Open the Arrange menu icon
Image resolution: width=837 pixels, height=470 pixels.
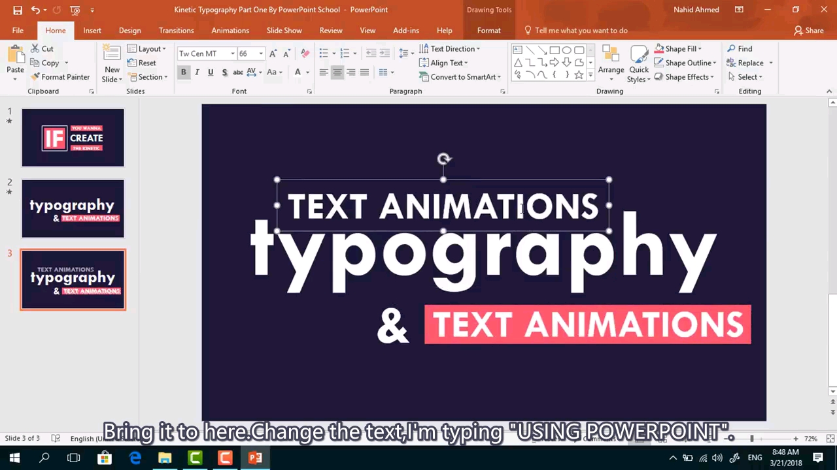coord(611,63)
